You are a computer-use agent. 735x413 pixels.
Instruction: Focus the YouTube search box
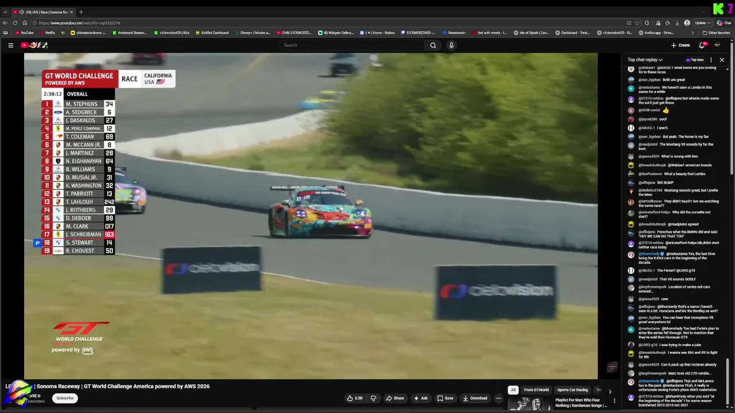352,45
